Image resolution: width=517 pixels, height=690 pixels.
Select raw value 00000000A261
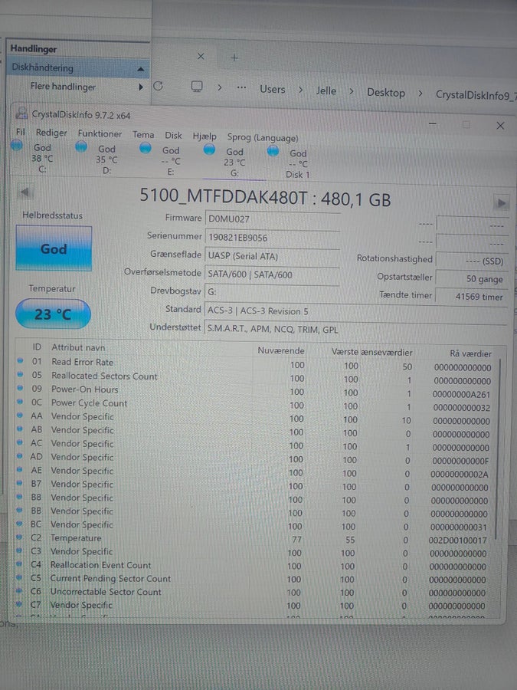click(x=461, y=394)
